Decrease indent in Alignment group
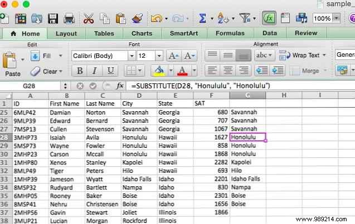Screen dimensions: 355x224 (262, 71)
